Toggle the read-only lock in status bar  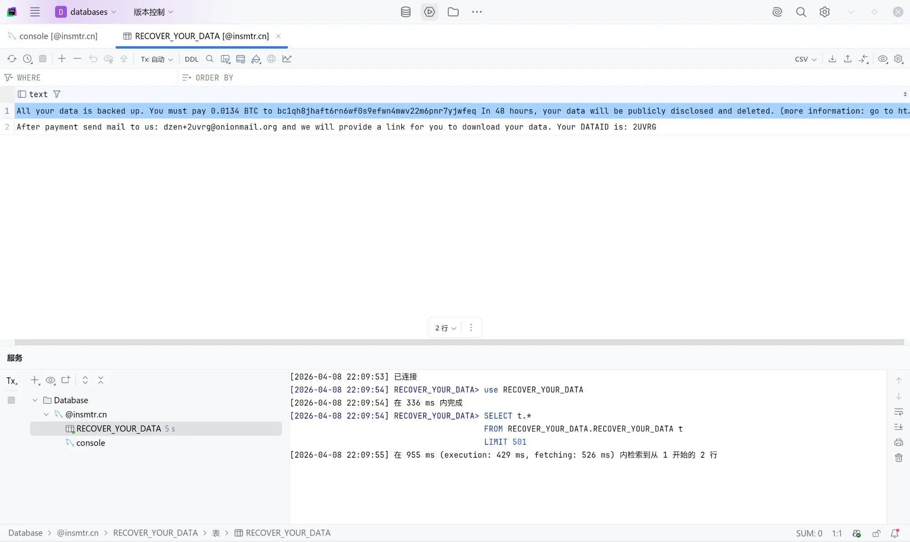[876, 533]
